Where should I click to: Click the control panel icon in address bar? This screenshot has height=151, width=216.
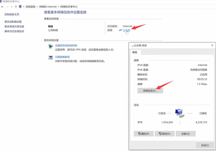[x=20, y=7]
